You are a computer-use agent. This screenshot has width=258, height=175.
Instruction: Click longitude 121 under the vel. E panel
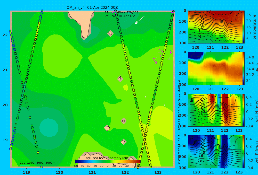(210, 172)
